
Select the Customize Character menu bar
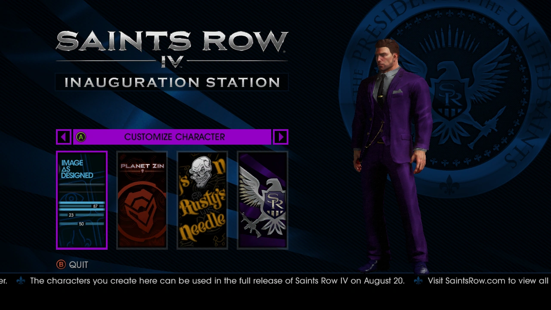coord(172,137)
